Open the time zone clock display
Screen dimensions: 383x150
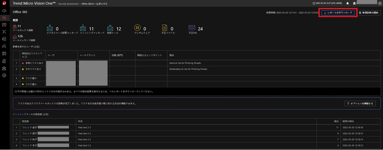[x=328, y=3]
